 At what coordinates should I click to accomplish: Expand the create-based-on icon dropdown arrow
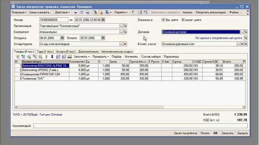tap(111, 12)
